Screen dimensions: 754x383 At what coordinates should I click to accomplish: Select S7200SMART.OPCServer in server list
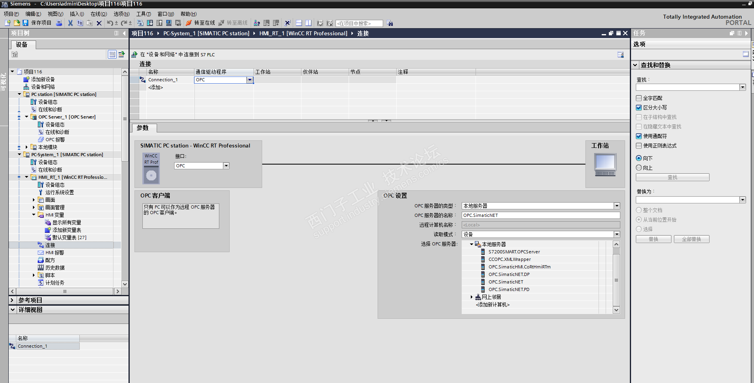514,252
